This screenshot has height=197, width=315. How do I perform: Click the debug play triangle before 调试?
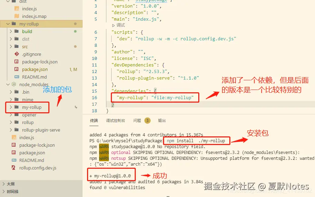[113, 25]
